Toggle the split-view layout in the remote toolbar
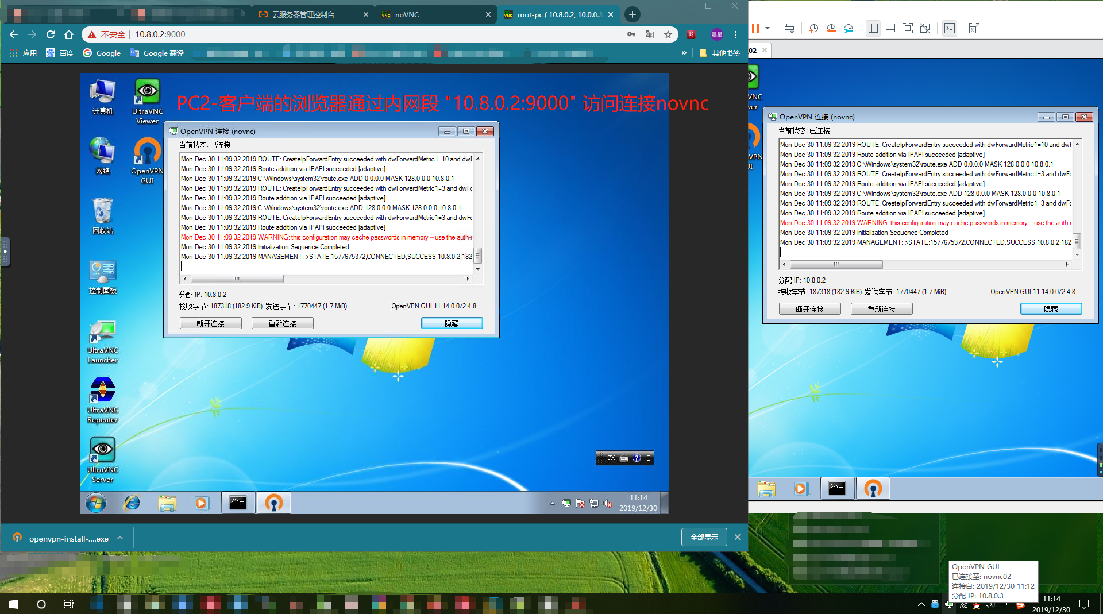 click(873, 28)
